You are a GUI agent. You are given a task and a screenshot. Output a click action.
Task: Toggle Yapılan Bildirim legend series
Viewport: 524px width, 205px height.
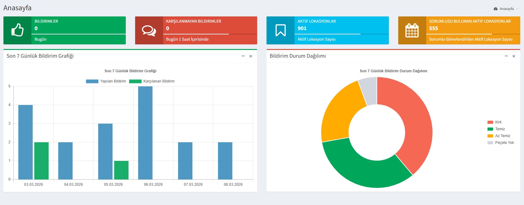(106, 81)
